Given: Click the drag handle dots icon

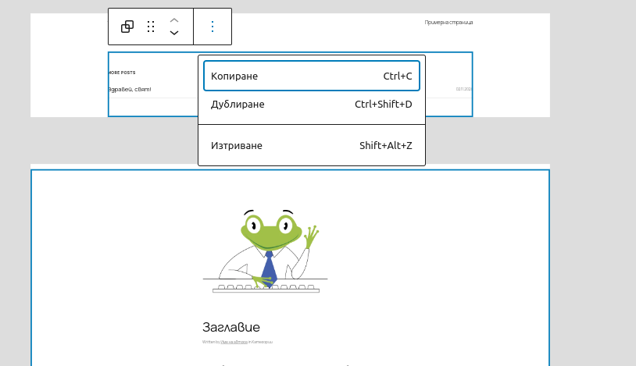Looking at the screenshot, I should tap(151, 27).
